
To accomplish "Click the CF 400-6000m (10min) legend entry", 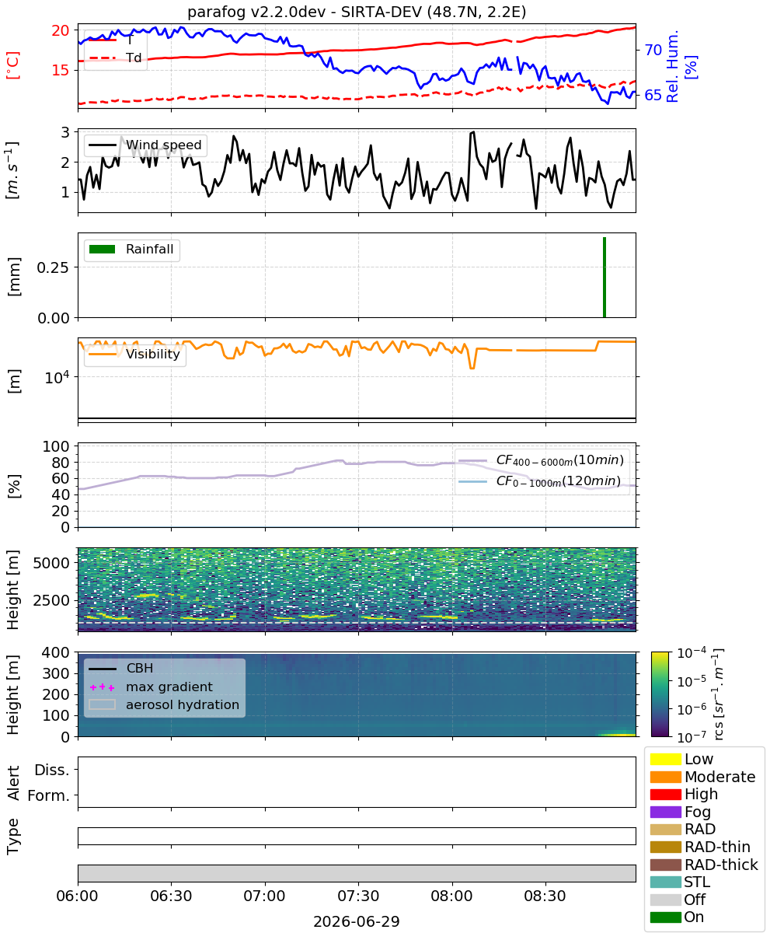I will point(542,461).
